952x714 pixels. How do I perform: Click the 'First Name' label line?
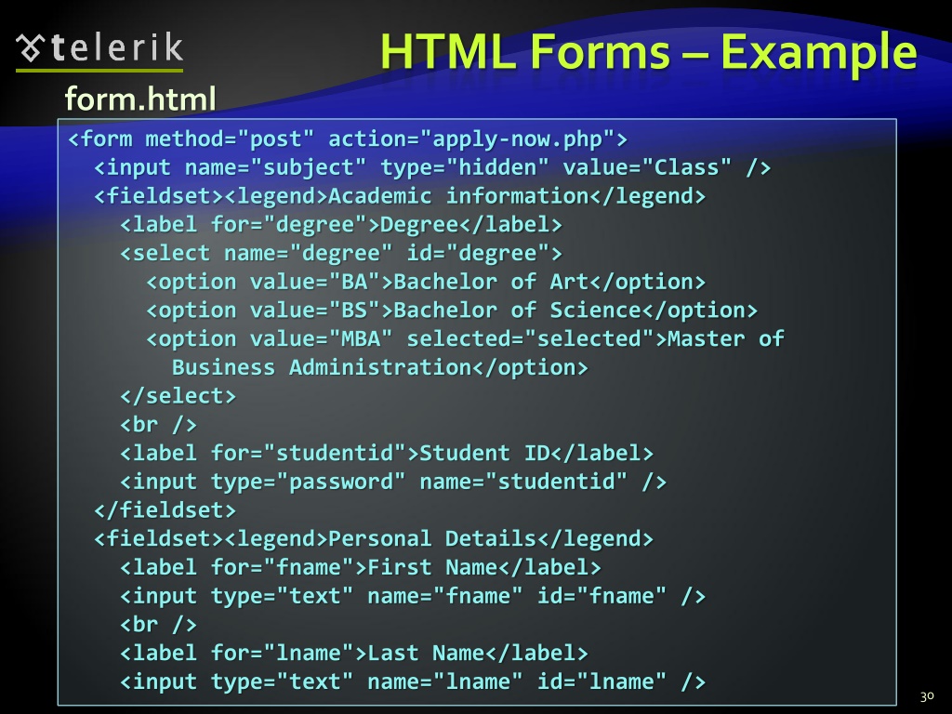(361, 567)
